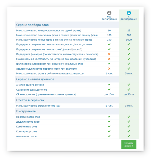Click 'Максимальная частотность' row label

[x=56, y=59]
